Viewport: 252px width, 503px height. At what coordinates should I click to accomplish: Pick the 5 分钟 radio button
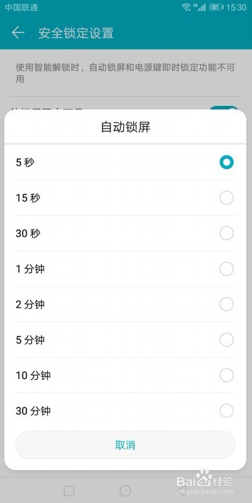click(x=227, y=340)
